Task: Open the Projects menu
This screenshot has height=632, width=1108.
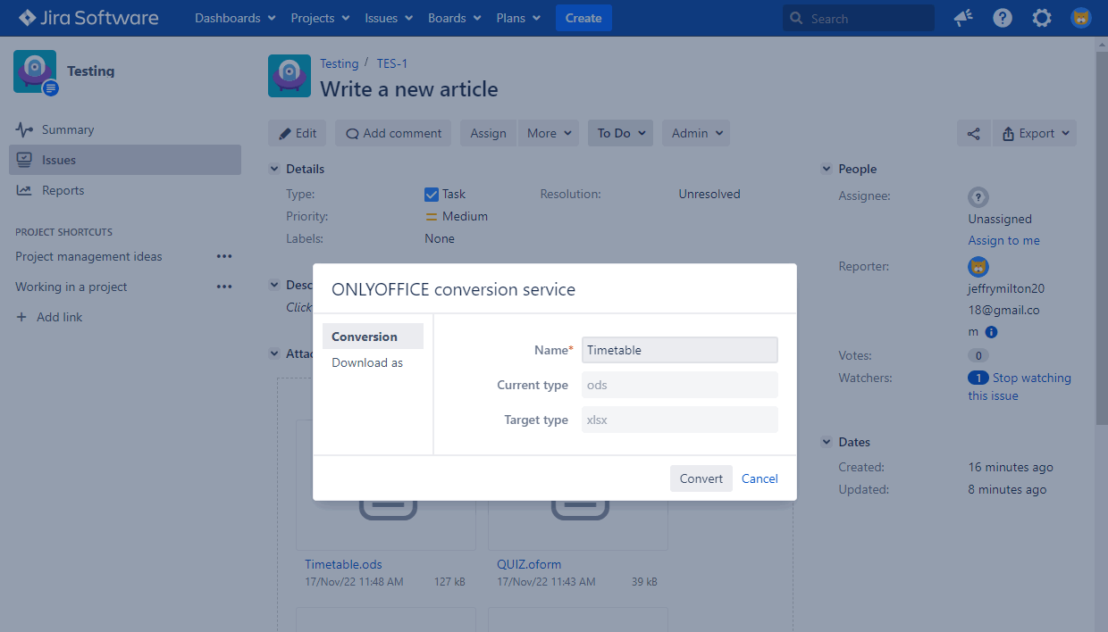Action: point(320,18)
